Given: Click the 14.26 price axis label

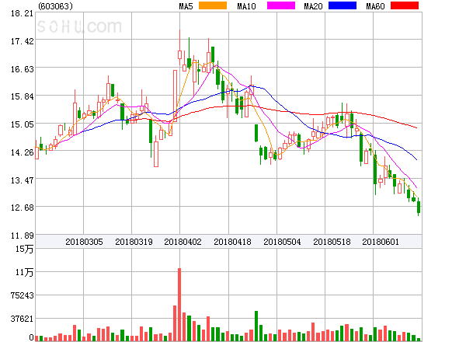Looking at the screenshot, I should (x=23, y=152).
